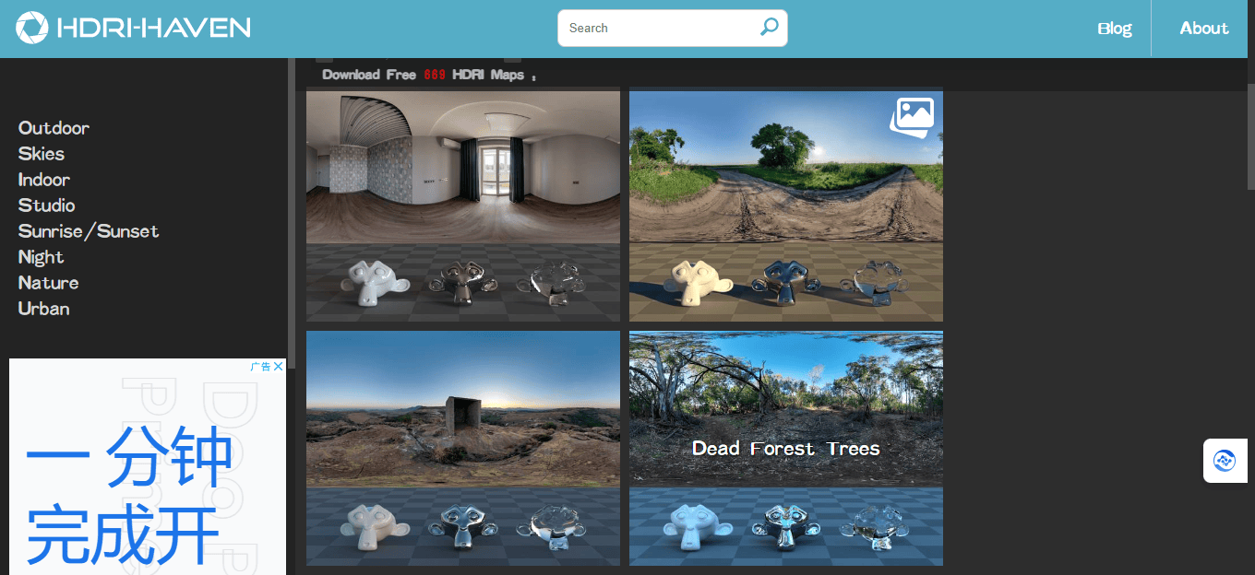This screenshot has width=1255, height=575.
Task: Show the Urban category HDRIs
Action: click(44, 309)
